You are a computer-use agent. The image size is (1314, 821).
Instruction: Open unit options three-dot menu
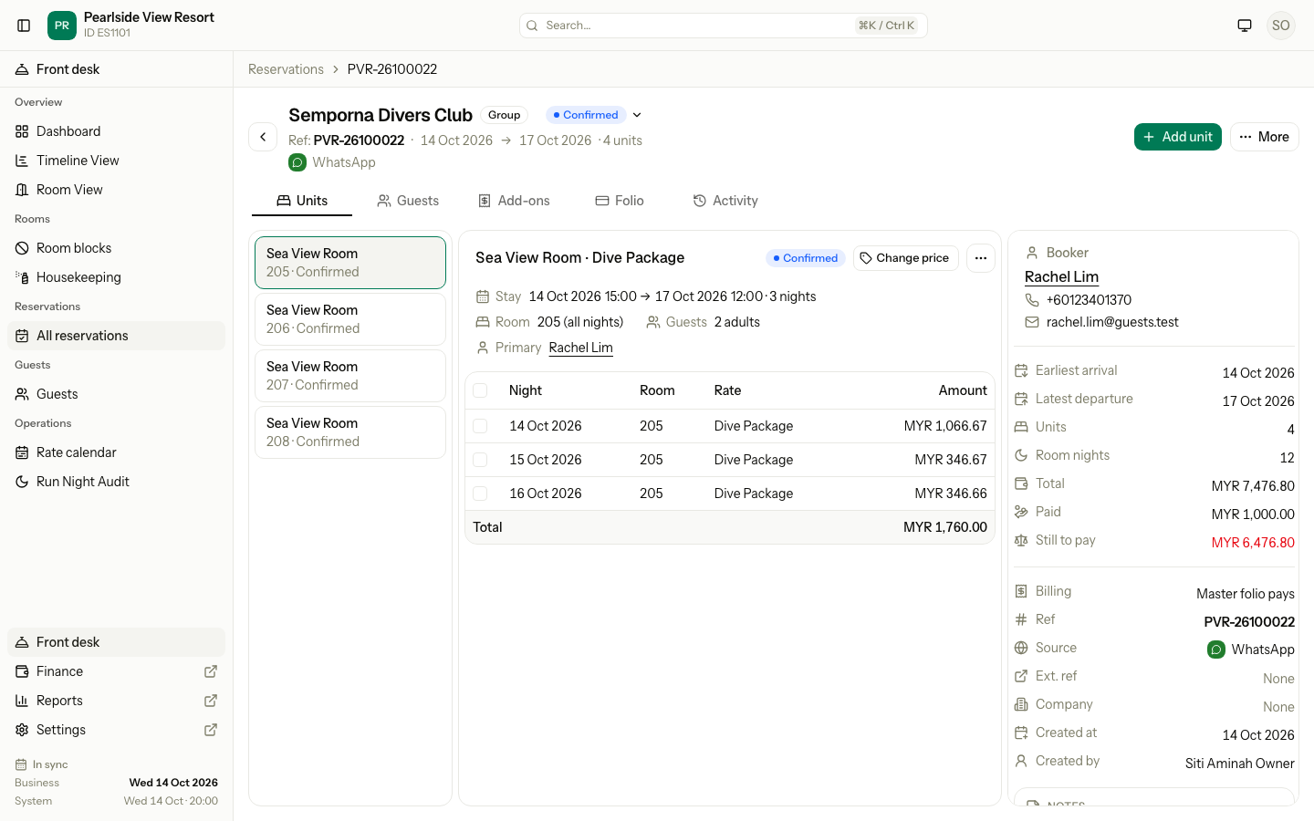coord(981,258)
